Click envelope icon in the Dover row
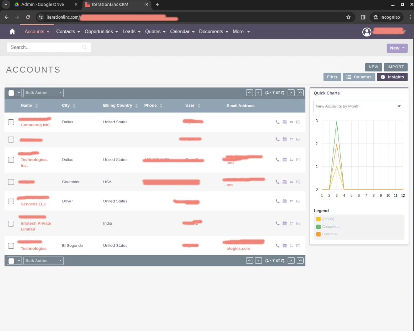 point(298,201)
